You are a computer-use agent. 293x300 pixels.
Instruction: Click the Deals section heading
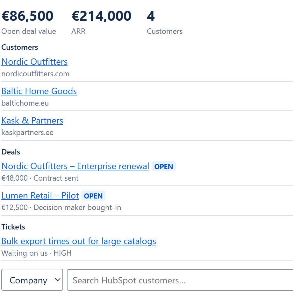click(x=11, y=152)
